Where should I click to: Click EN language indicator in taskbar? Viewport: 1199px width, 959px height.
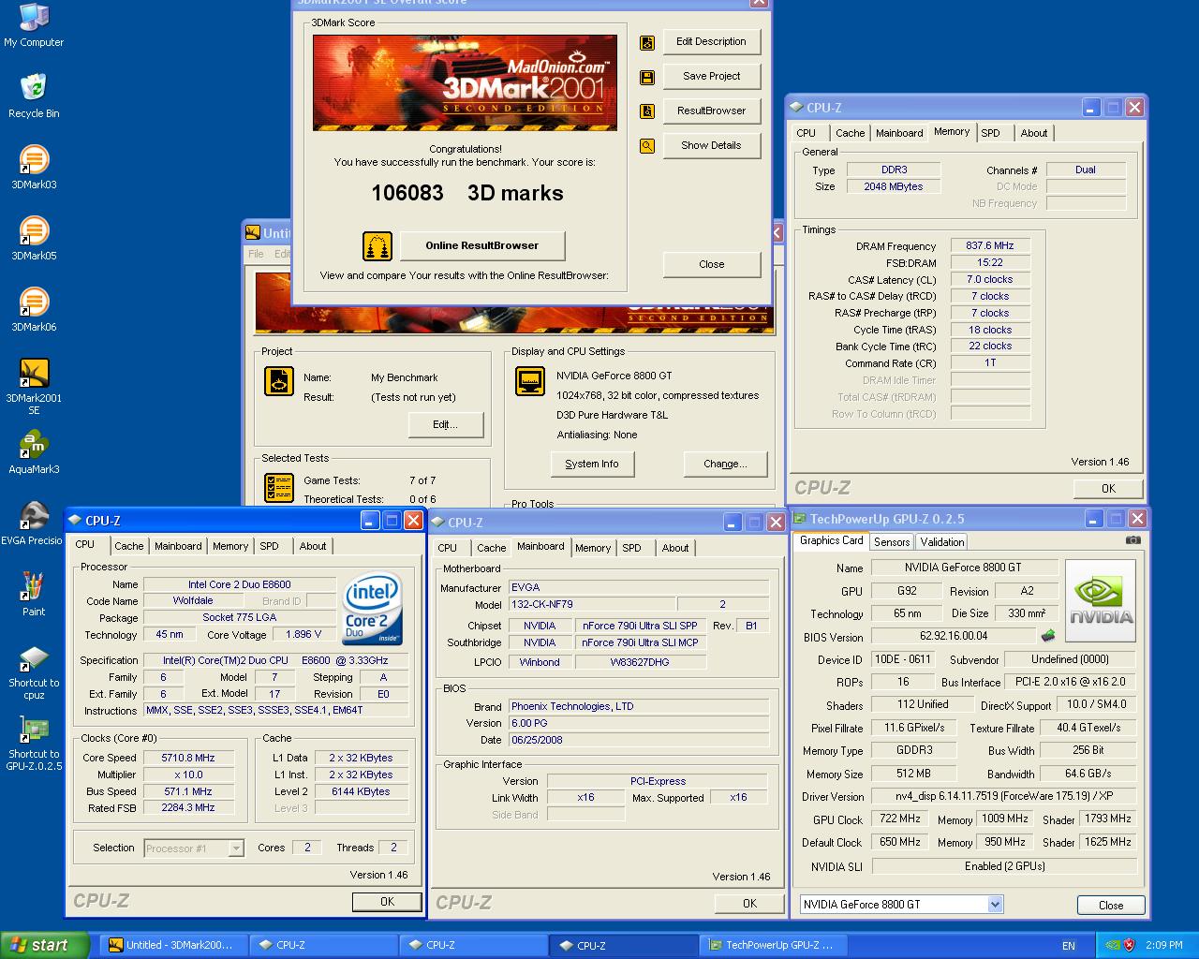coord(1069,946)
